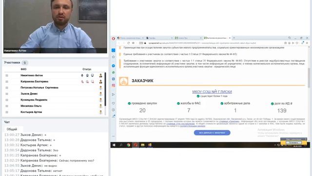
Task: Click participants list scrollbar
Action: point(105,89)
